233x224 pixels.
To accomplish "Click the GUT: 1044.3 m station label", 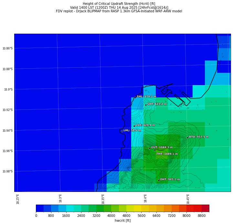I will click(x=162, y=147).
